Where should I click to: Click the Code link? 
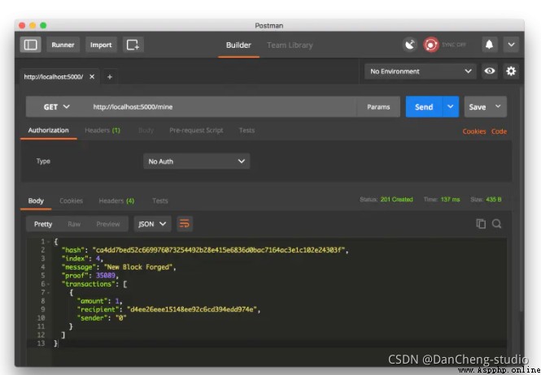pos(499,131)
